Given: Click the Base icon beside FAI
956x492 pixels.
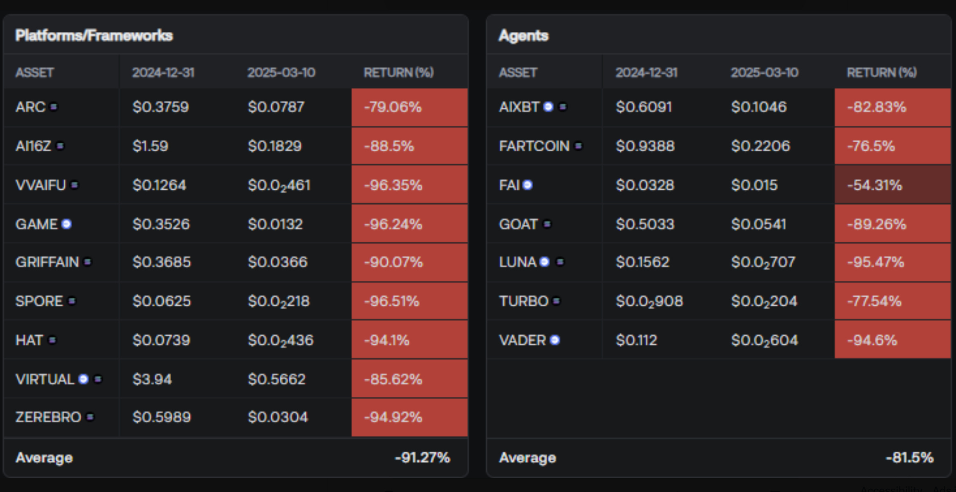Looking at the screenshot, I should (527, 185).
